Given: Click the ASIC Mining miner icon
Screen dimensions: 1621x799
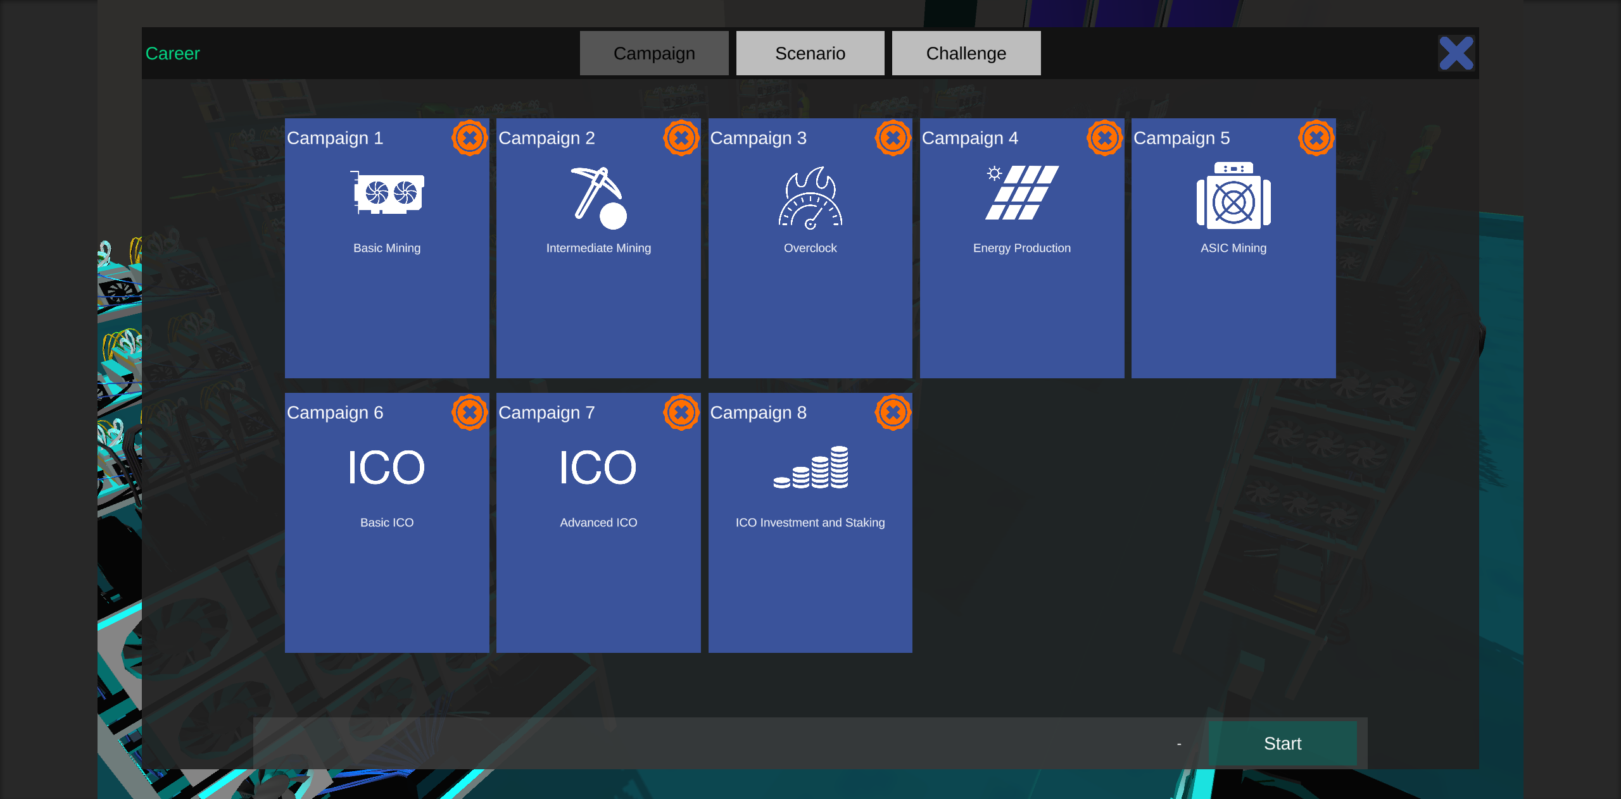Looking at the screenshot, I should point(1233,195).
